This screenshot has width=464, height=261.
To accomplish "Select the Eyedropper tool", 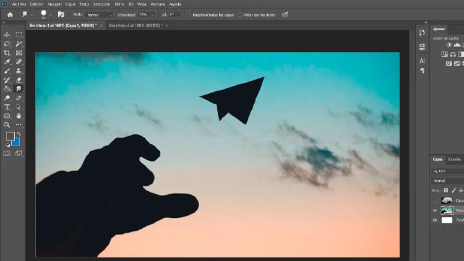I will [x=7, y=62].
